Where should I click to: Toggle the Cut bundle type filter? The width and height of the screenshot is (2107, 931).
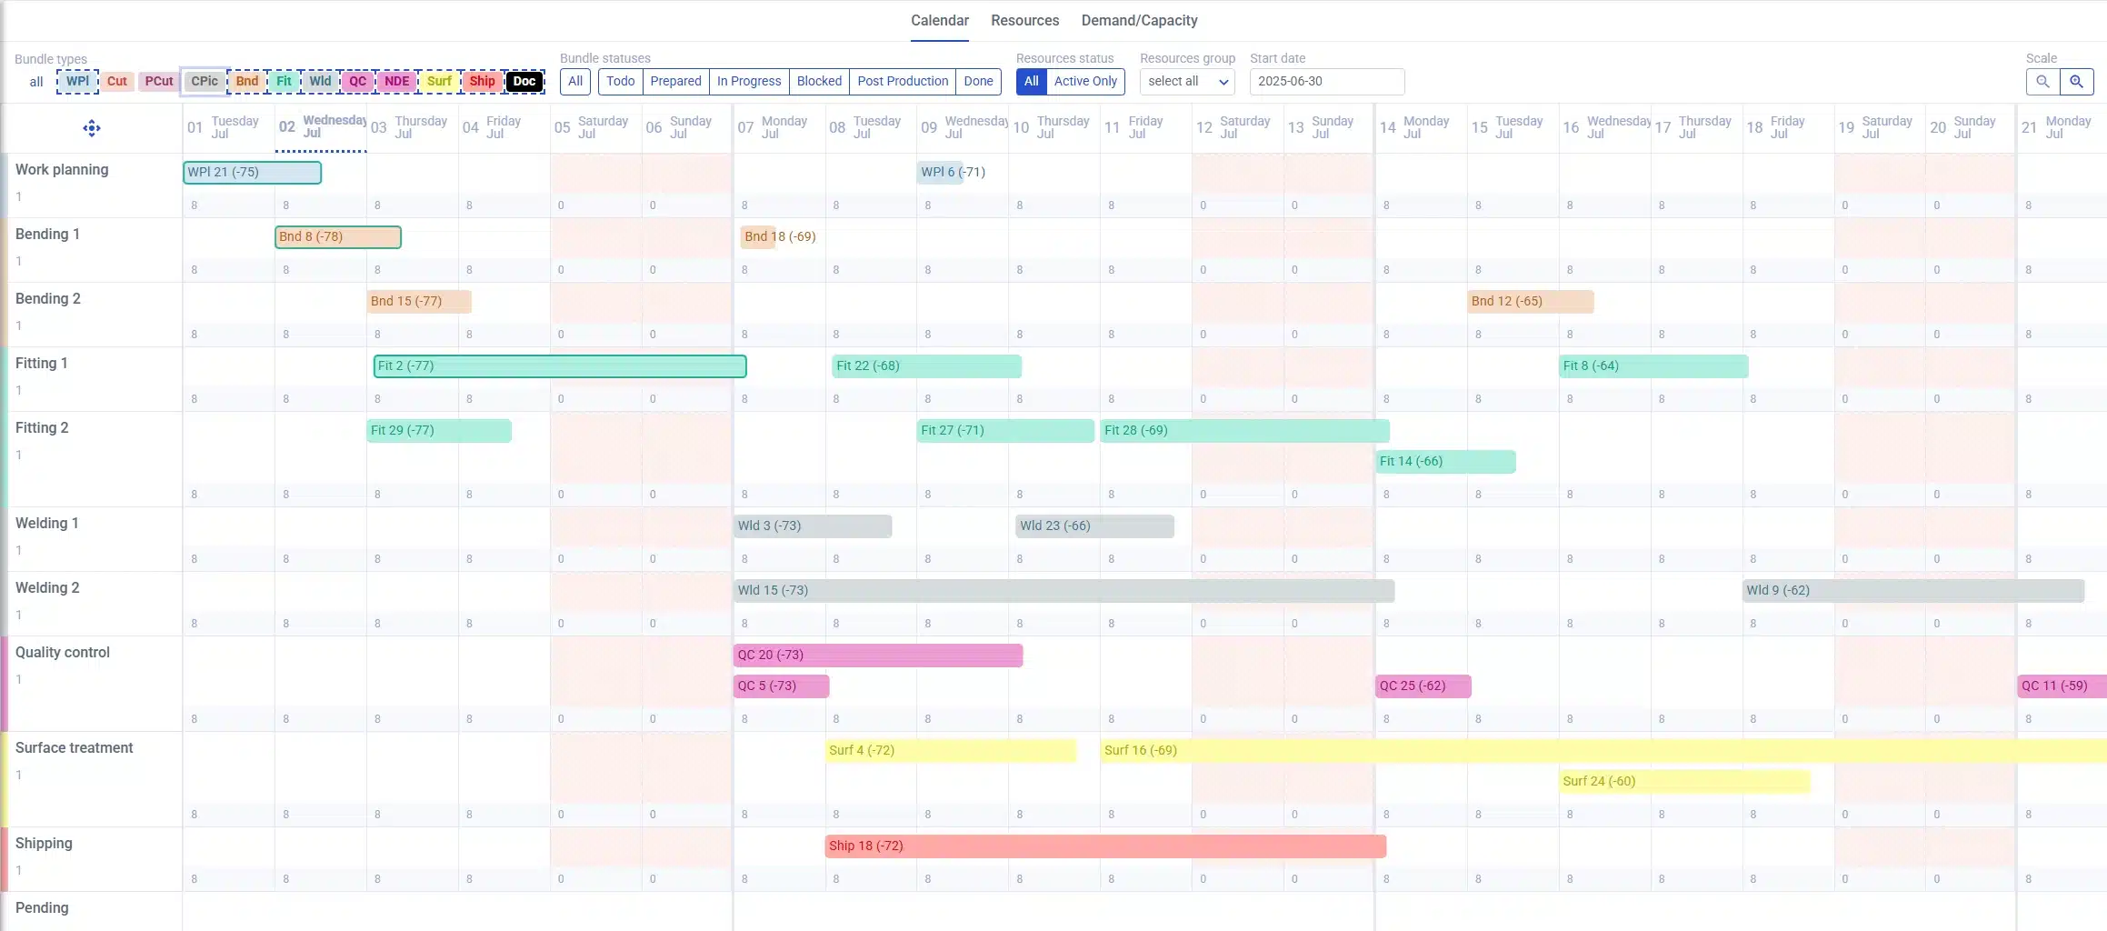coord(117,81)
